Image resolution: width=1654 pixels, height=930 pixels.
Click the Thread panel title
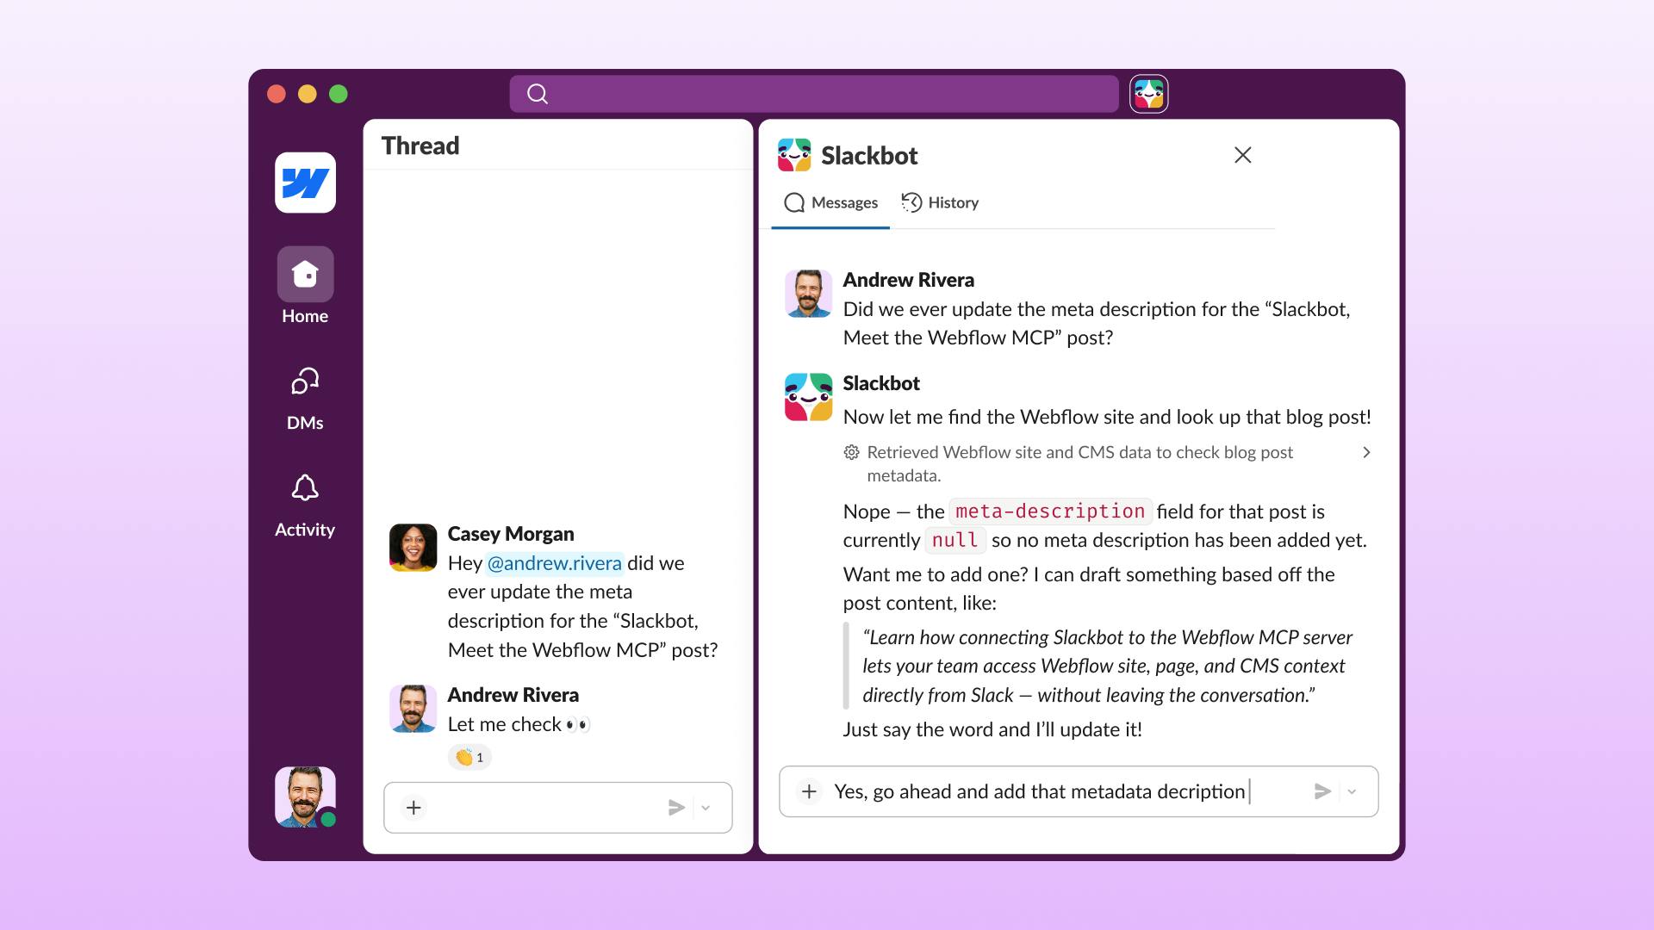(x=420, y=146)
